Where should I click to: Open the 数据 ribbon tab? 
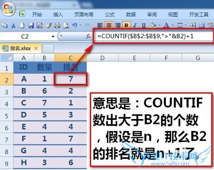[131, 15]
